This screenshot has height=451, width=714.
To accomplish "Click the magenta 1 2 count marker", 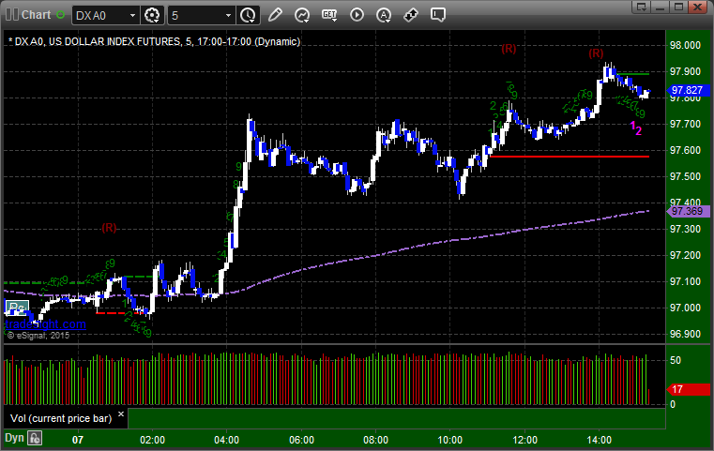I will pos(636,128).
